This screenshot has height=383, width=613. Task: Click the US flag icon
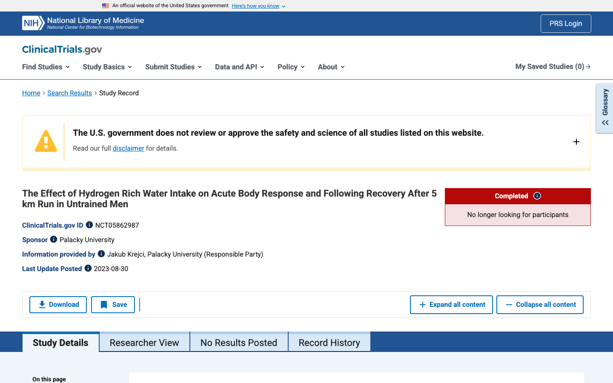106,6
